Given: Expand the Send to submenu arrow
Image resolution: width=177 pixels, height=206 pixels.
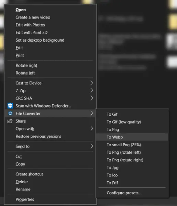Looking at the screenshot, I should (x=92, y=146).
